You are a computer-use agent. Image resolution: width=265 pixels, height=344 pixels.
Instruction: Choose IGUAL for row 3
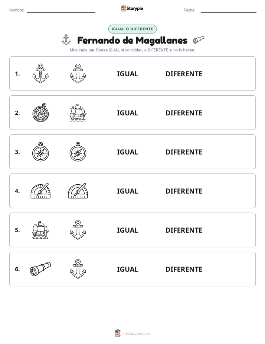pyautogui.click(x=127, y=152)
